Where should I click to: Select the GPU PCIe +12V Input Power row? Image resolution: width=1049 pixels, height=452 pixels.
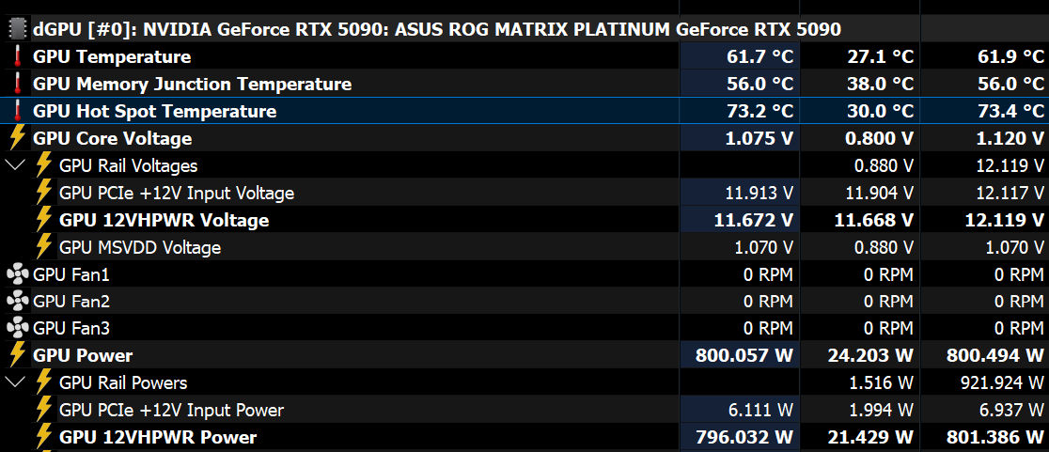[524, 410]
